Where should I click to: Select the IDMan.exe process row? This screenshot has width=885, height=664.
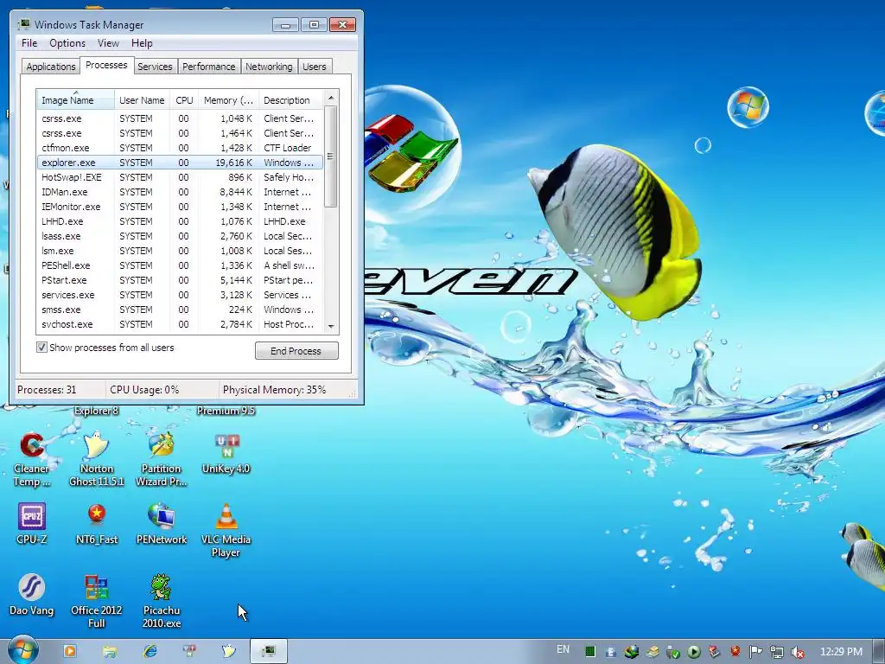(180, 192)
